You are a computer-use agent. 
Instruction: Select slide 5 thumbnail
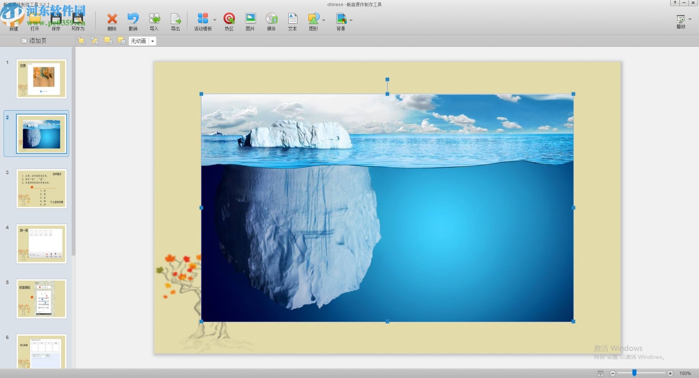pyautogui.click(x=42, y=299)
